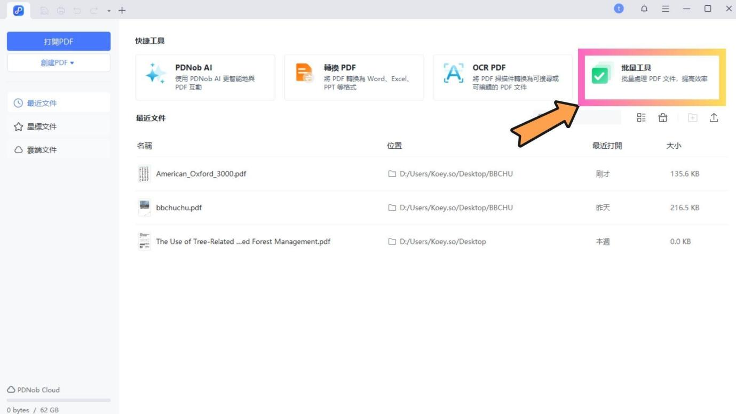Switch the file list view layout

click(x=642, y=118)
